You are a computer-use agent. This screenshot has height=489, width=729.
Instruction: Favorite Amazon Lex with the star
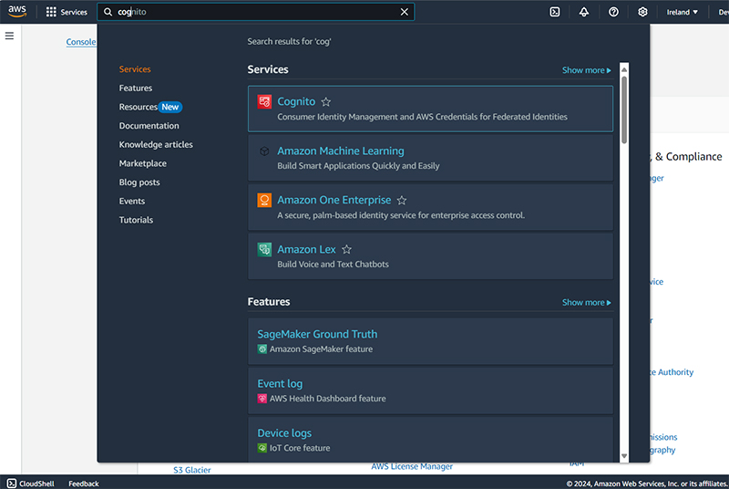(346, 249)
